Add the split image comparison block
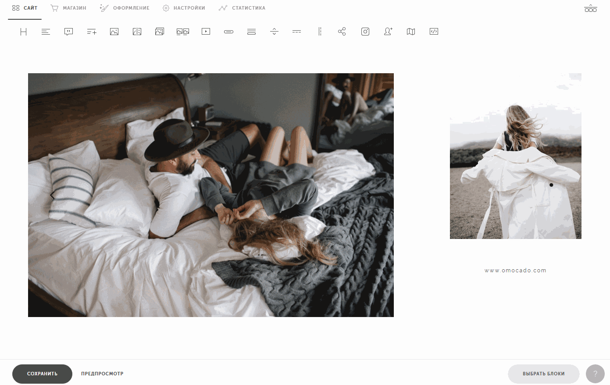This screenshot has width=610, height=385. click(137, 32)
